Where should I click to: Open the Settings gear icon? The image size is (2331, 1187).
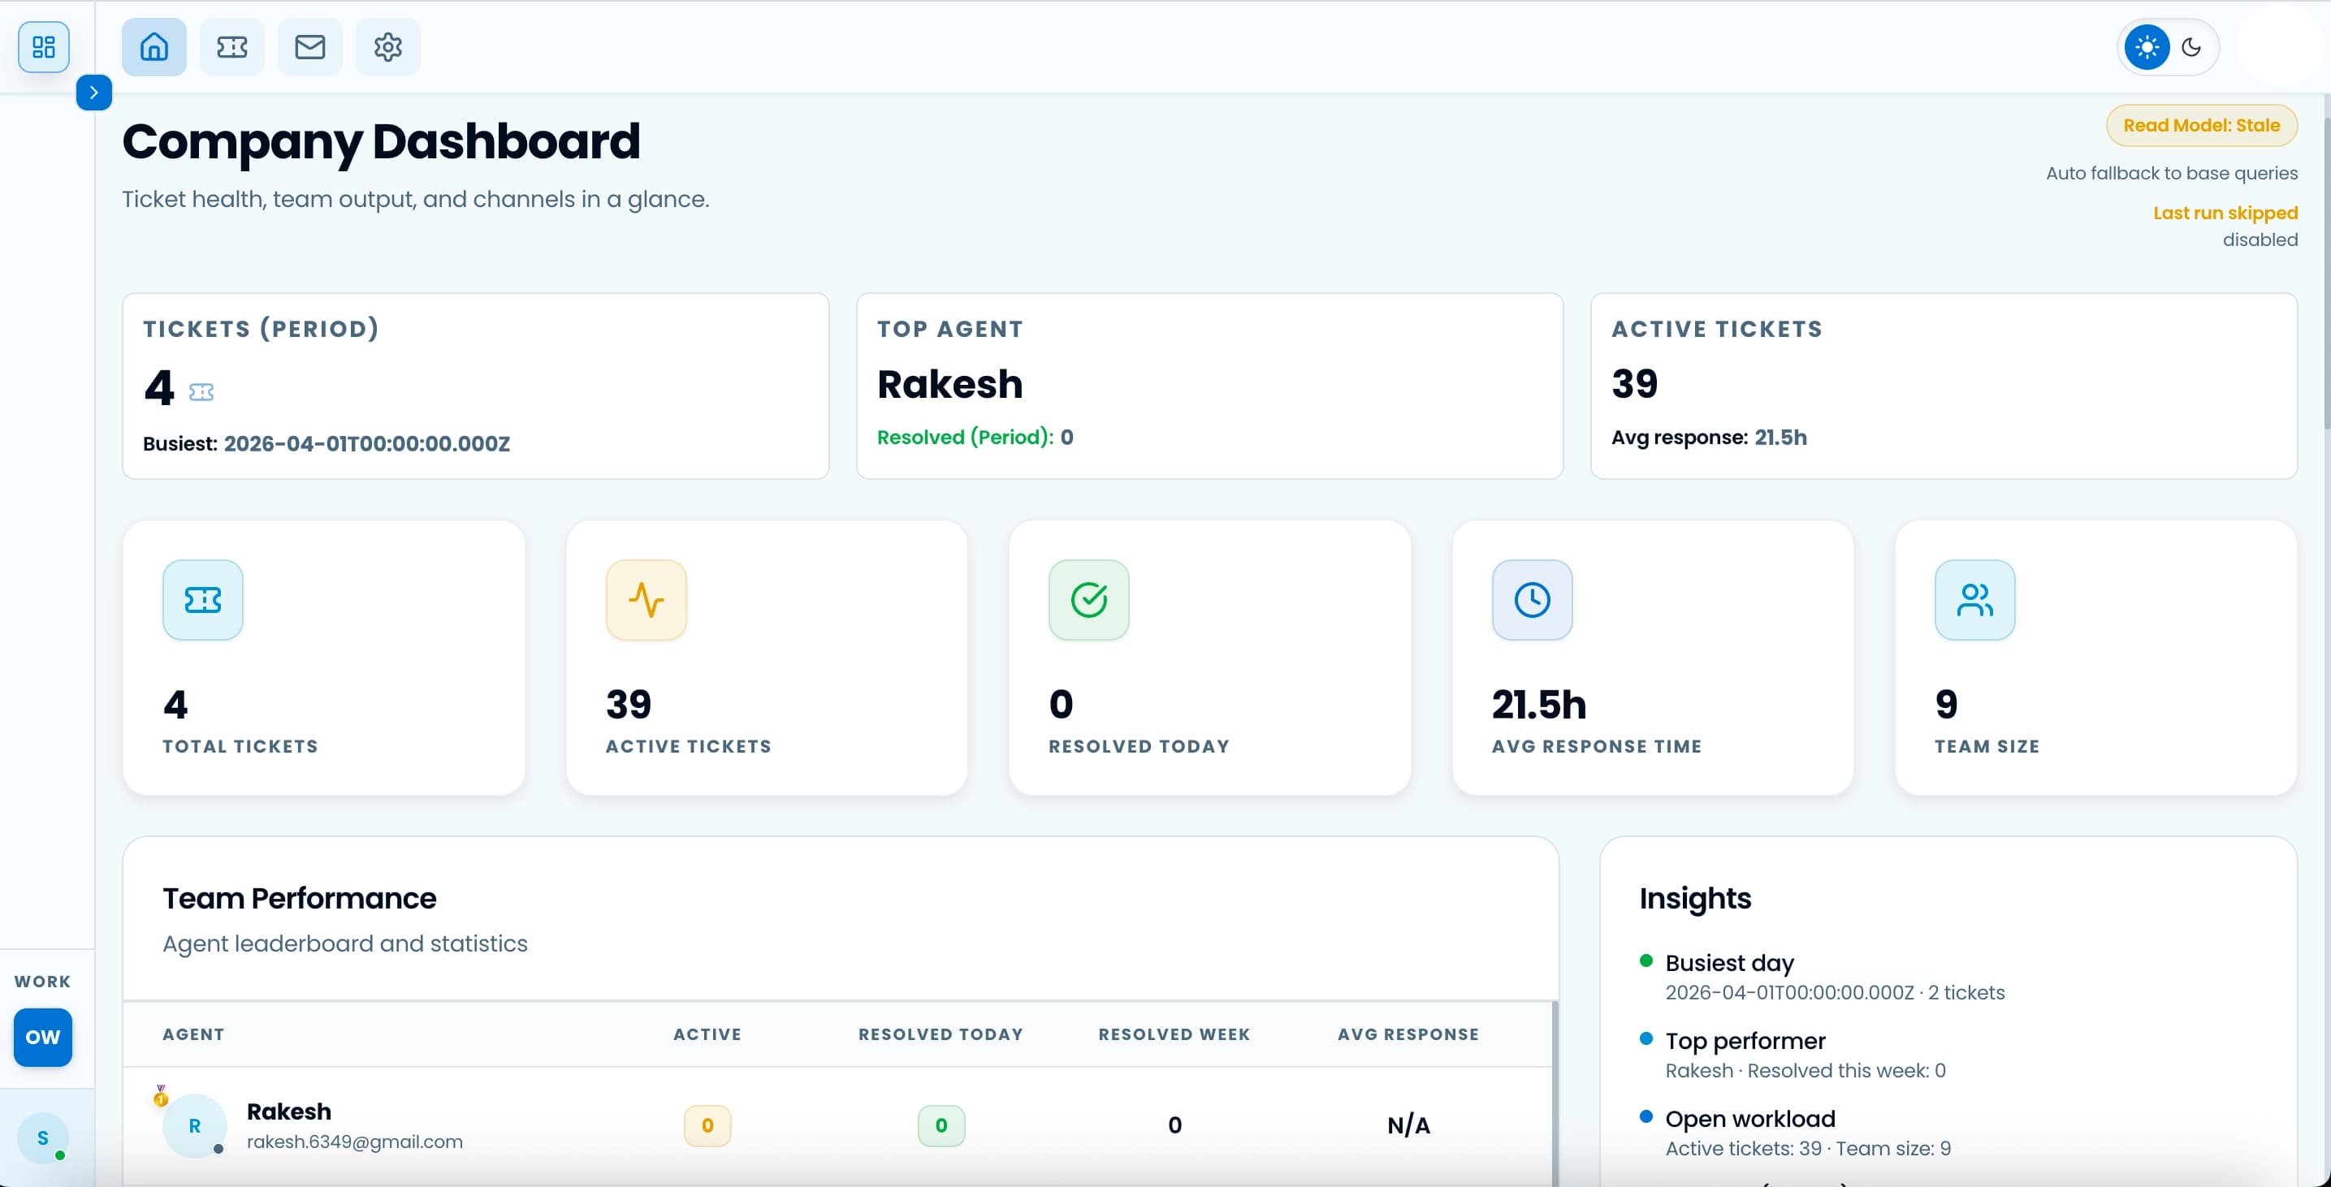click(387, 46)
